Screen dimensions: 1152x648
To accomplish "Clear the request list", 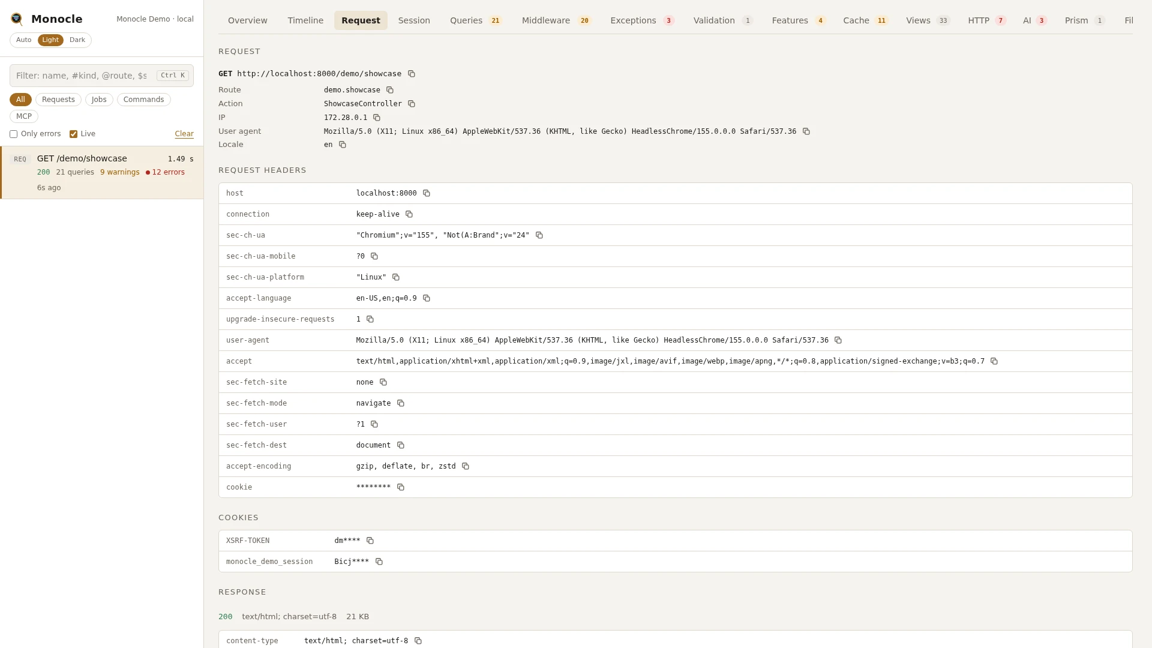I will point(184,134).
